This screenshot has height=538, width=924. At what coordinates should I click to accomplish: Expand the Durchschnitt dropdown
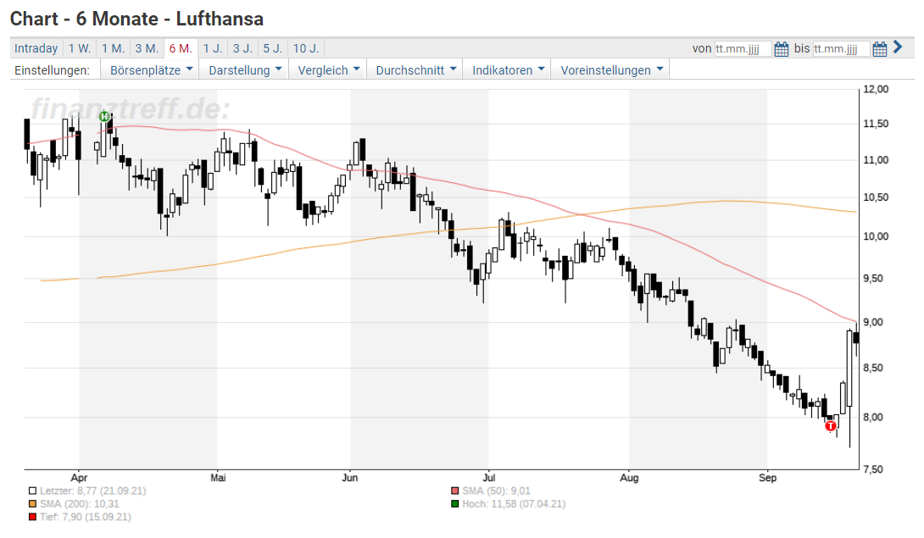[x=415, y=70]
